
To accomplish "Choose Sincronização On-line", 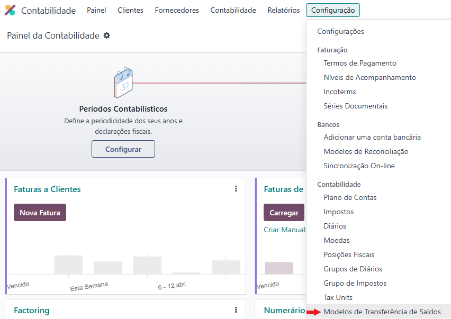I will [x=359, y=166].
